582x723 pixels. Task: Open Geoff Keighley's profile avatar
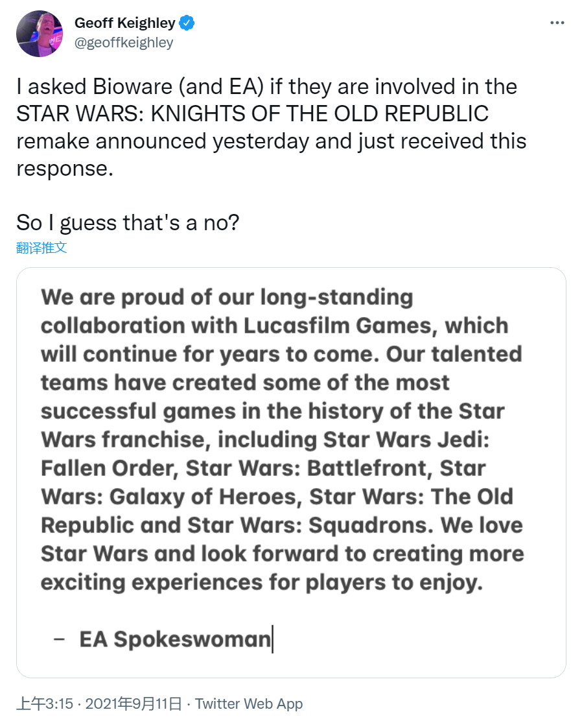pyautogui.click(x=40, y=34)
